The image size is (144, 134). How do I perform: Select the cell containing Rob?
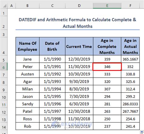(x=28, y=126)
